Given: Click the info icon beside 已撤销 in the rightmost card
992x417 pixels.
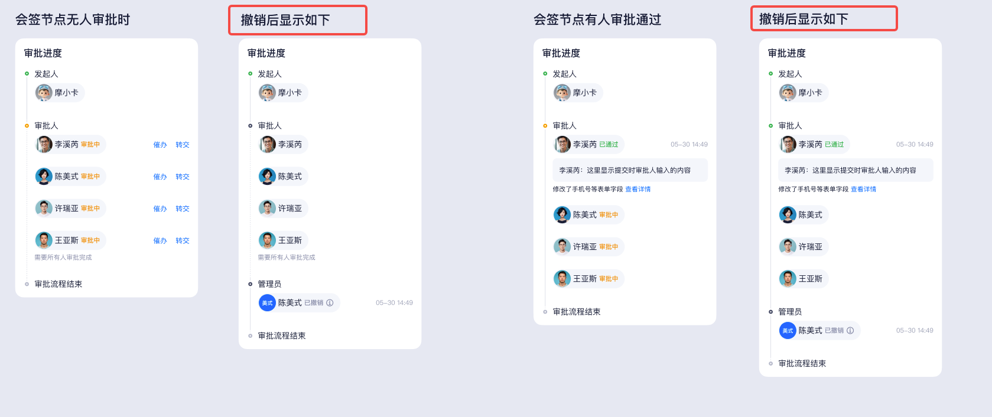Looking at the screenshot, I should pyautogui.click(x=850, y=331).
